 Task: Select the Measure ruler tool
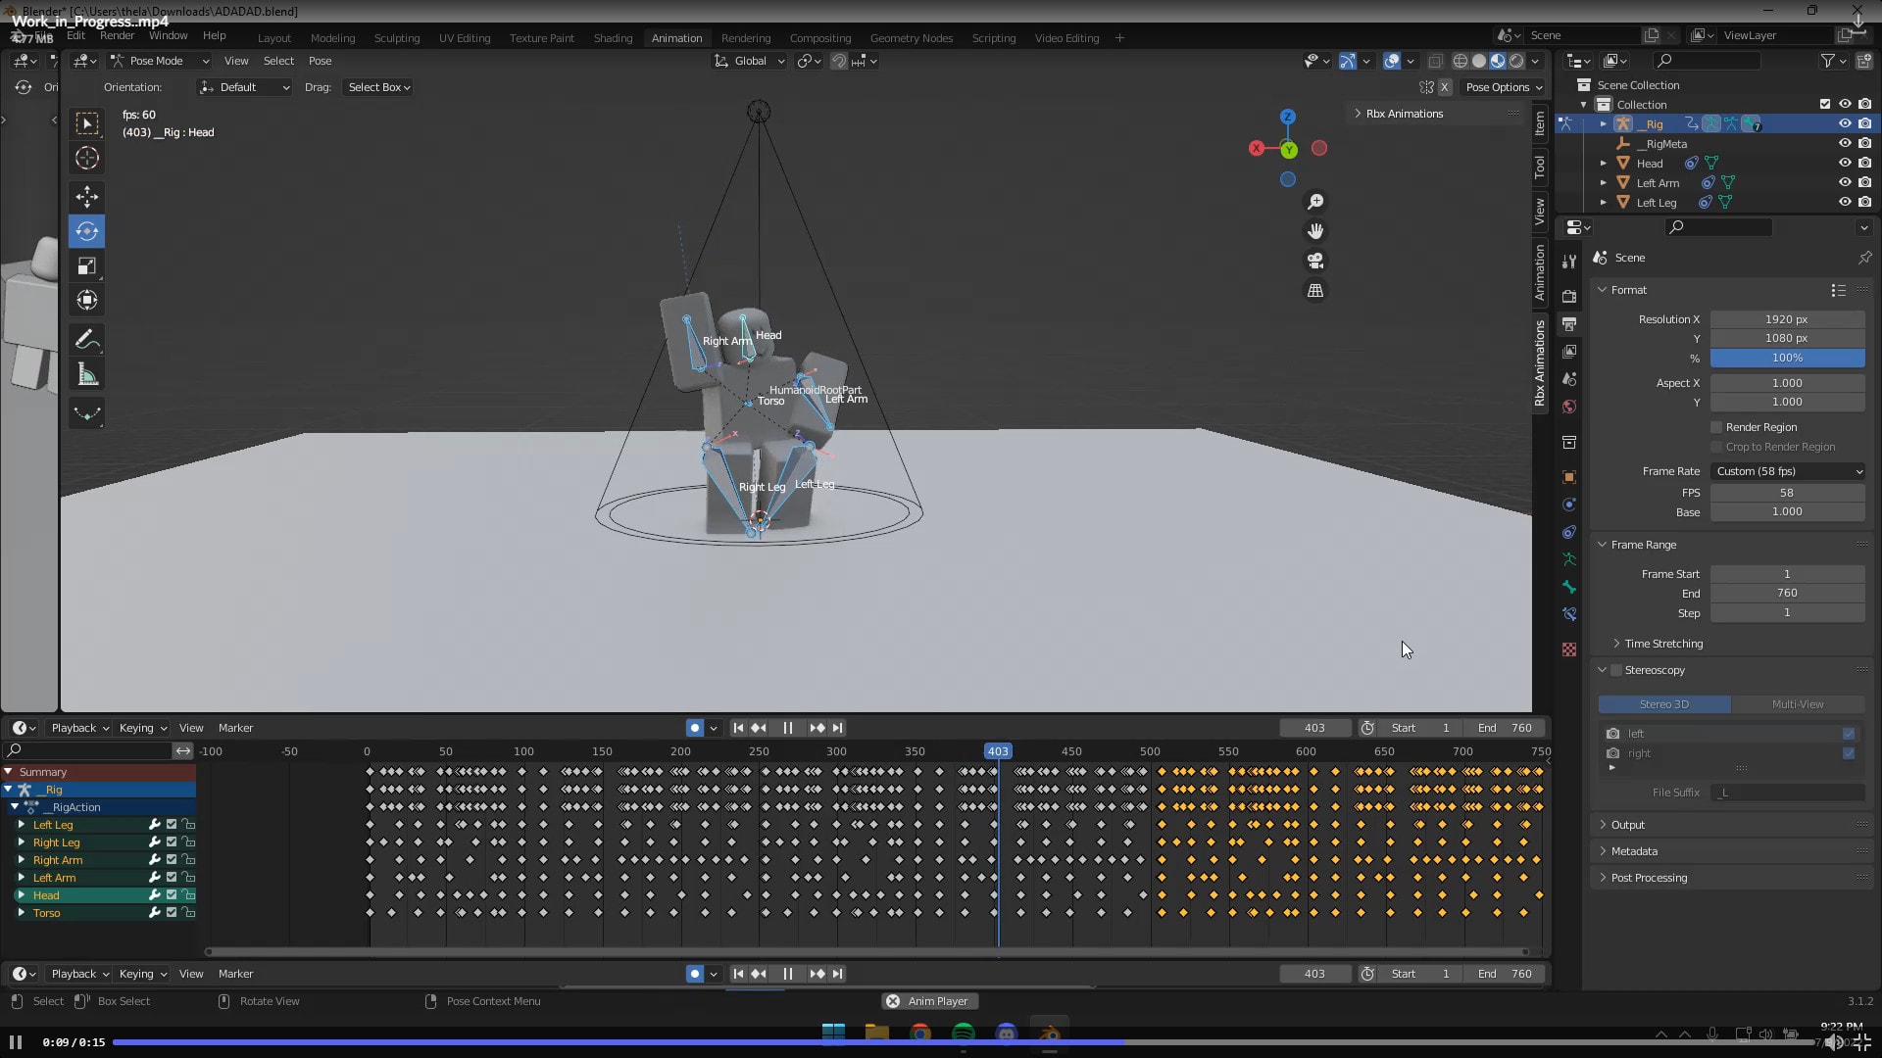click(87, 374)
